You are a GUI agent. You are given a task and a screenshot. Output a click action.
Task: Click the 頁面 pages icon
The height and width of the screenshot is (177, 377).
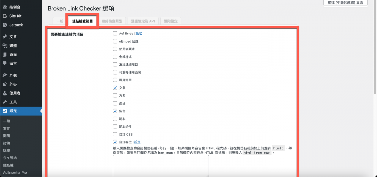(x=5, y=55)
